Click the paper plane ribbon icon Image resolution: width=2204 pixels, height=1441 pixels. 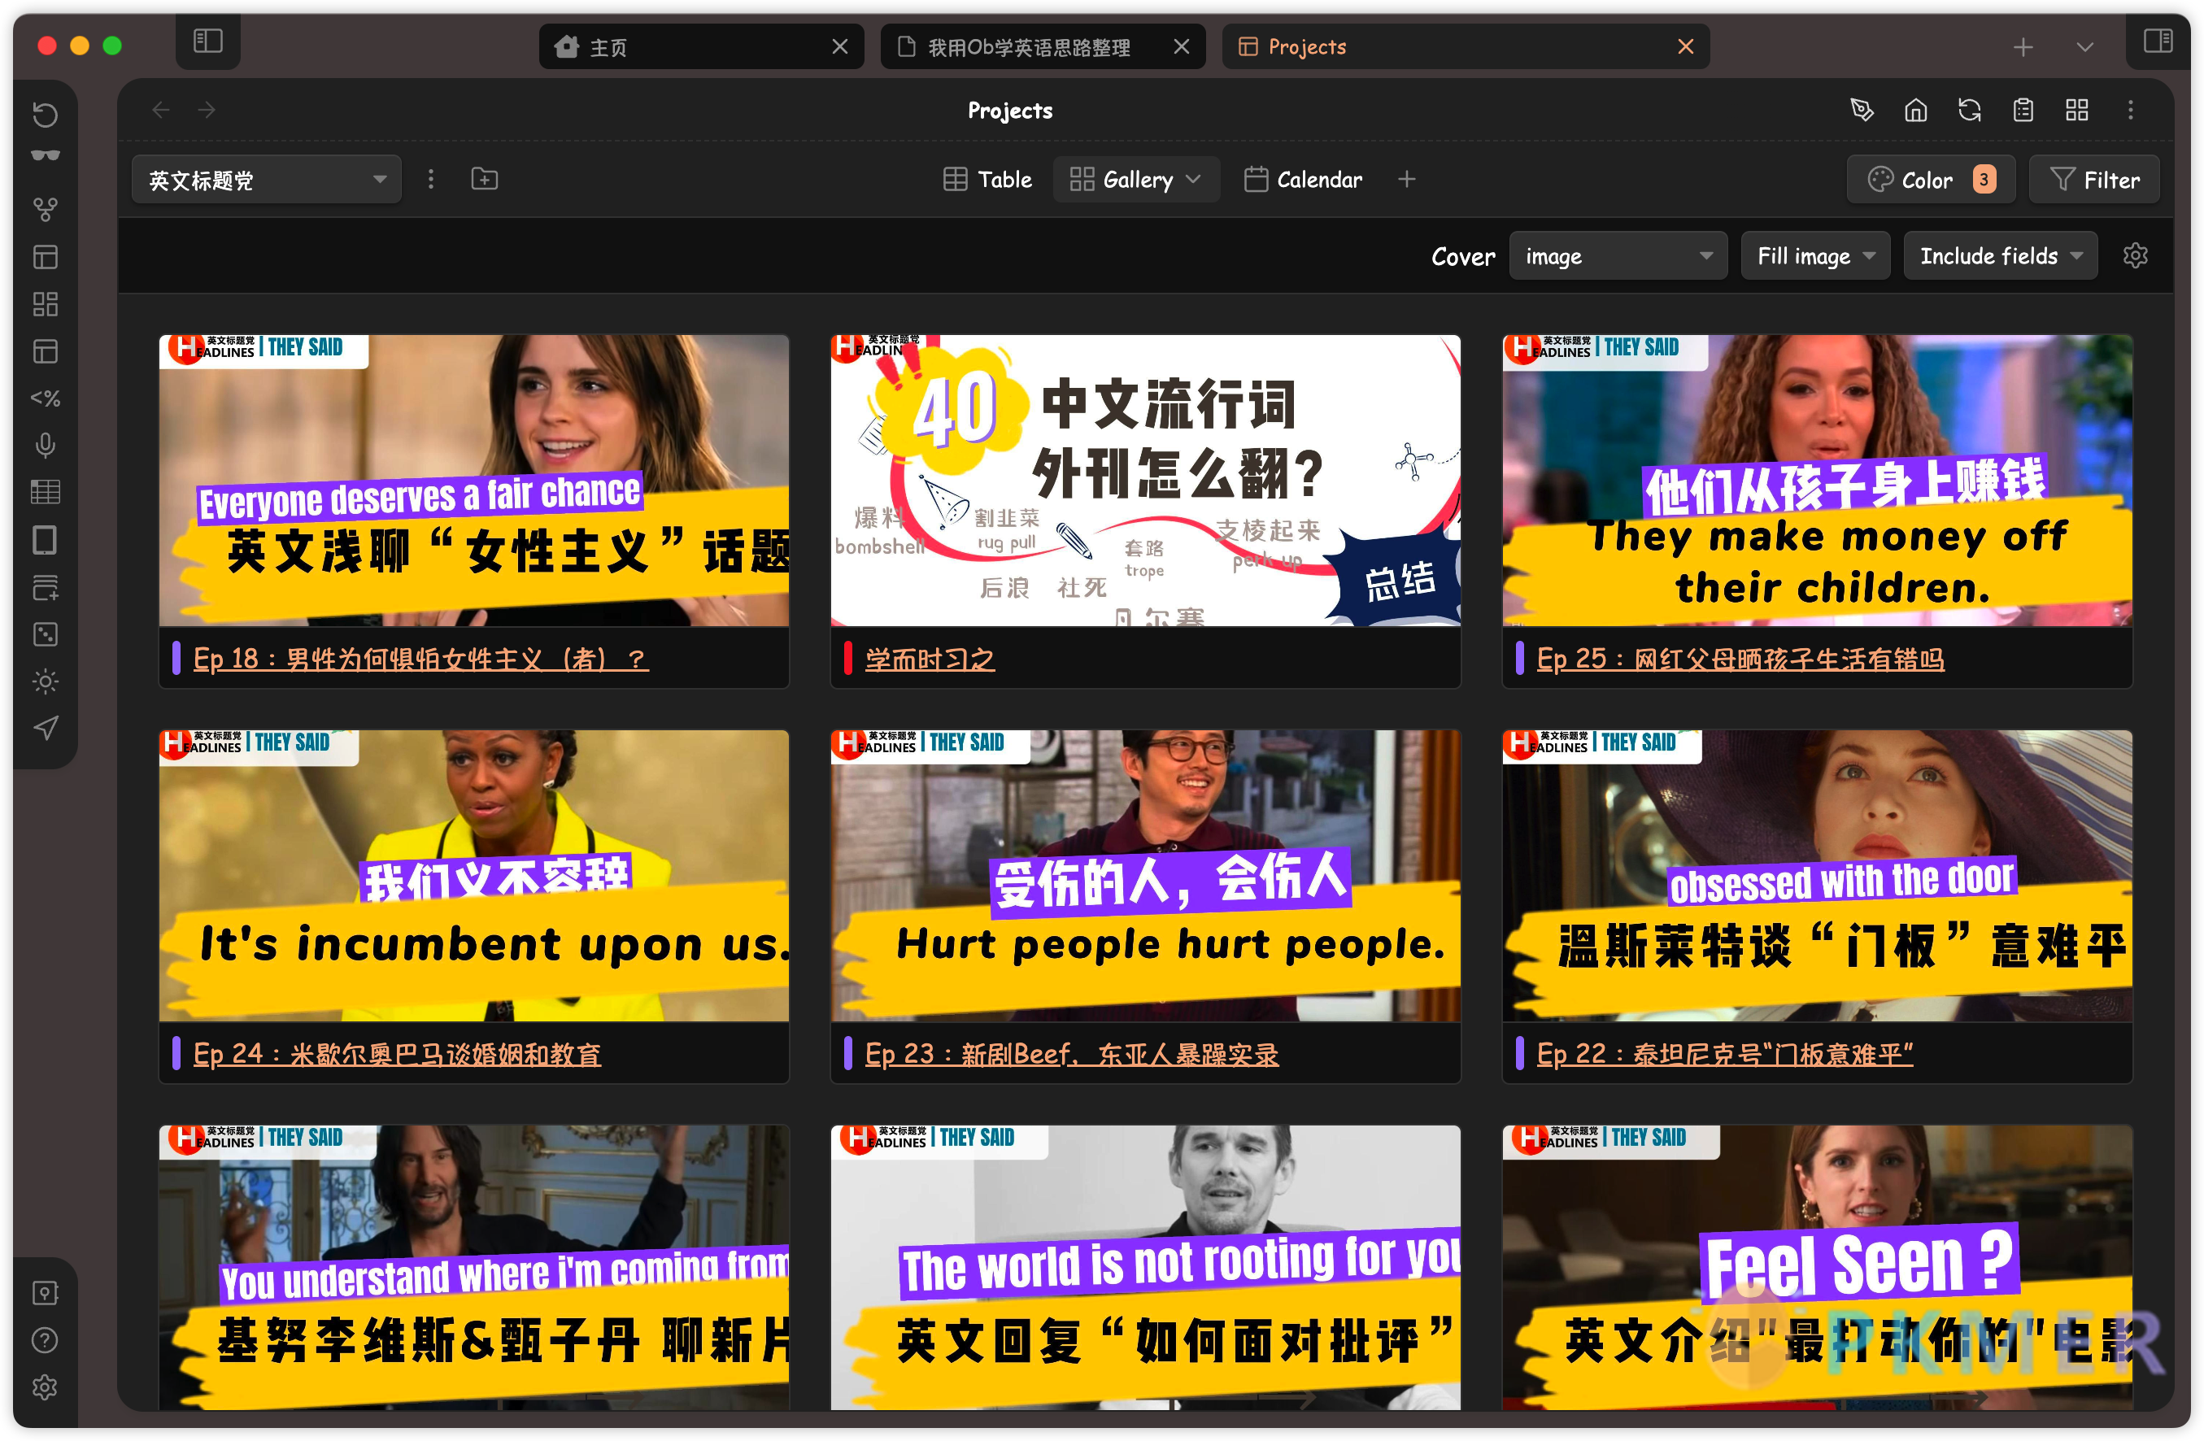pyautogui.click(x=46, y=729)
